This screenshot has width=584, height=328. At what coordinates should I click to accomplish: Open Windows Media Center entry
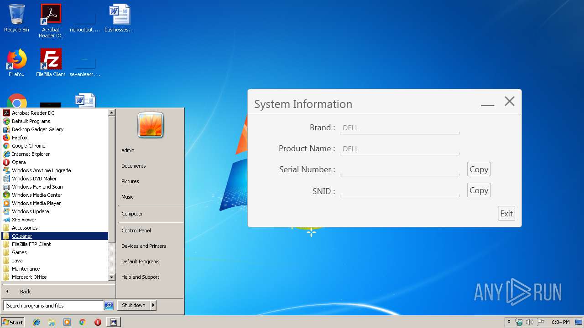pyautogui.click(x=55, y=195)
